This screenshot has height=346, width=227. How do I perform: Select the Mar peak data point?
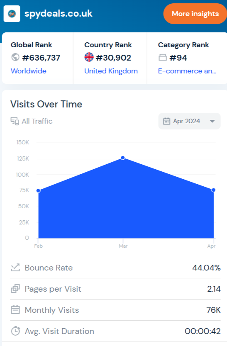click(x=123, y=158)
